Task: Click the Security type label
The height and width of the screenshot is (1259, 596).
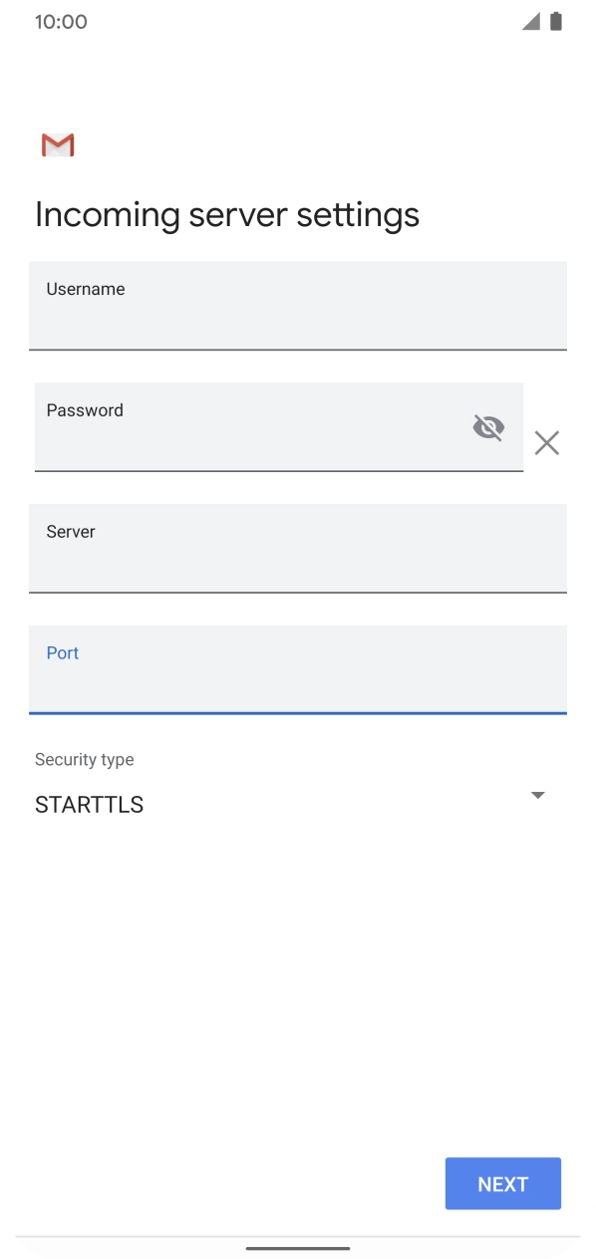Action: 85,759
